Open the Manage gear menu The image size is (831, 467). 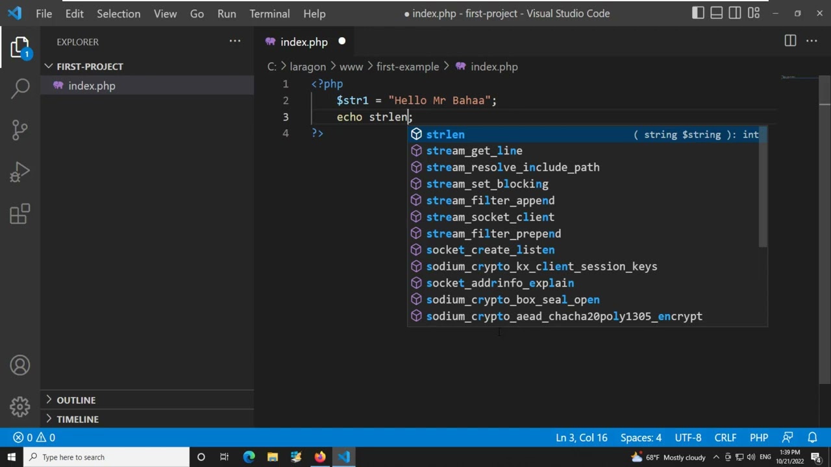(20, 407)
